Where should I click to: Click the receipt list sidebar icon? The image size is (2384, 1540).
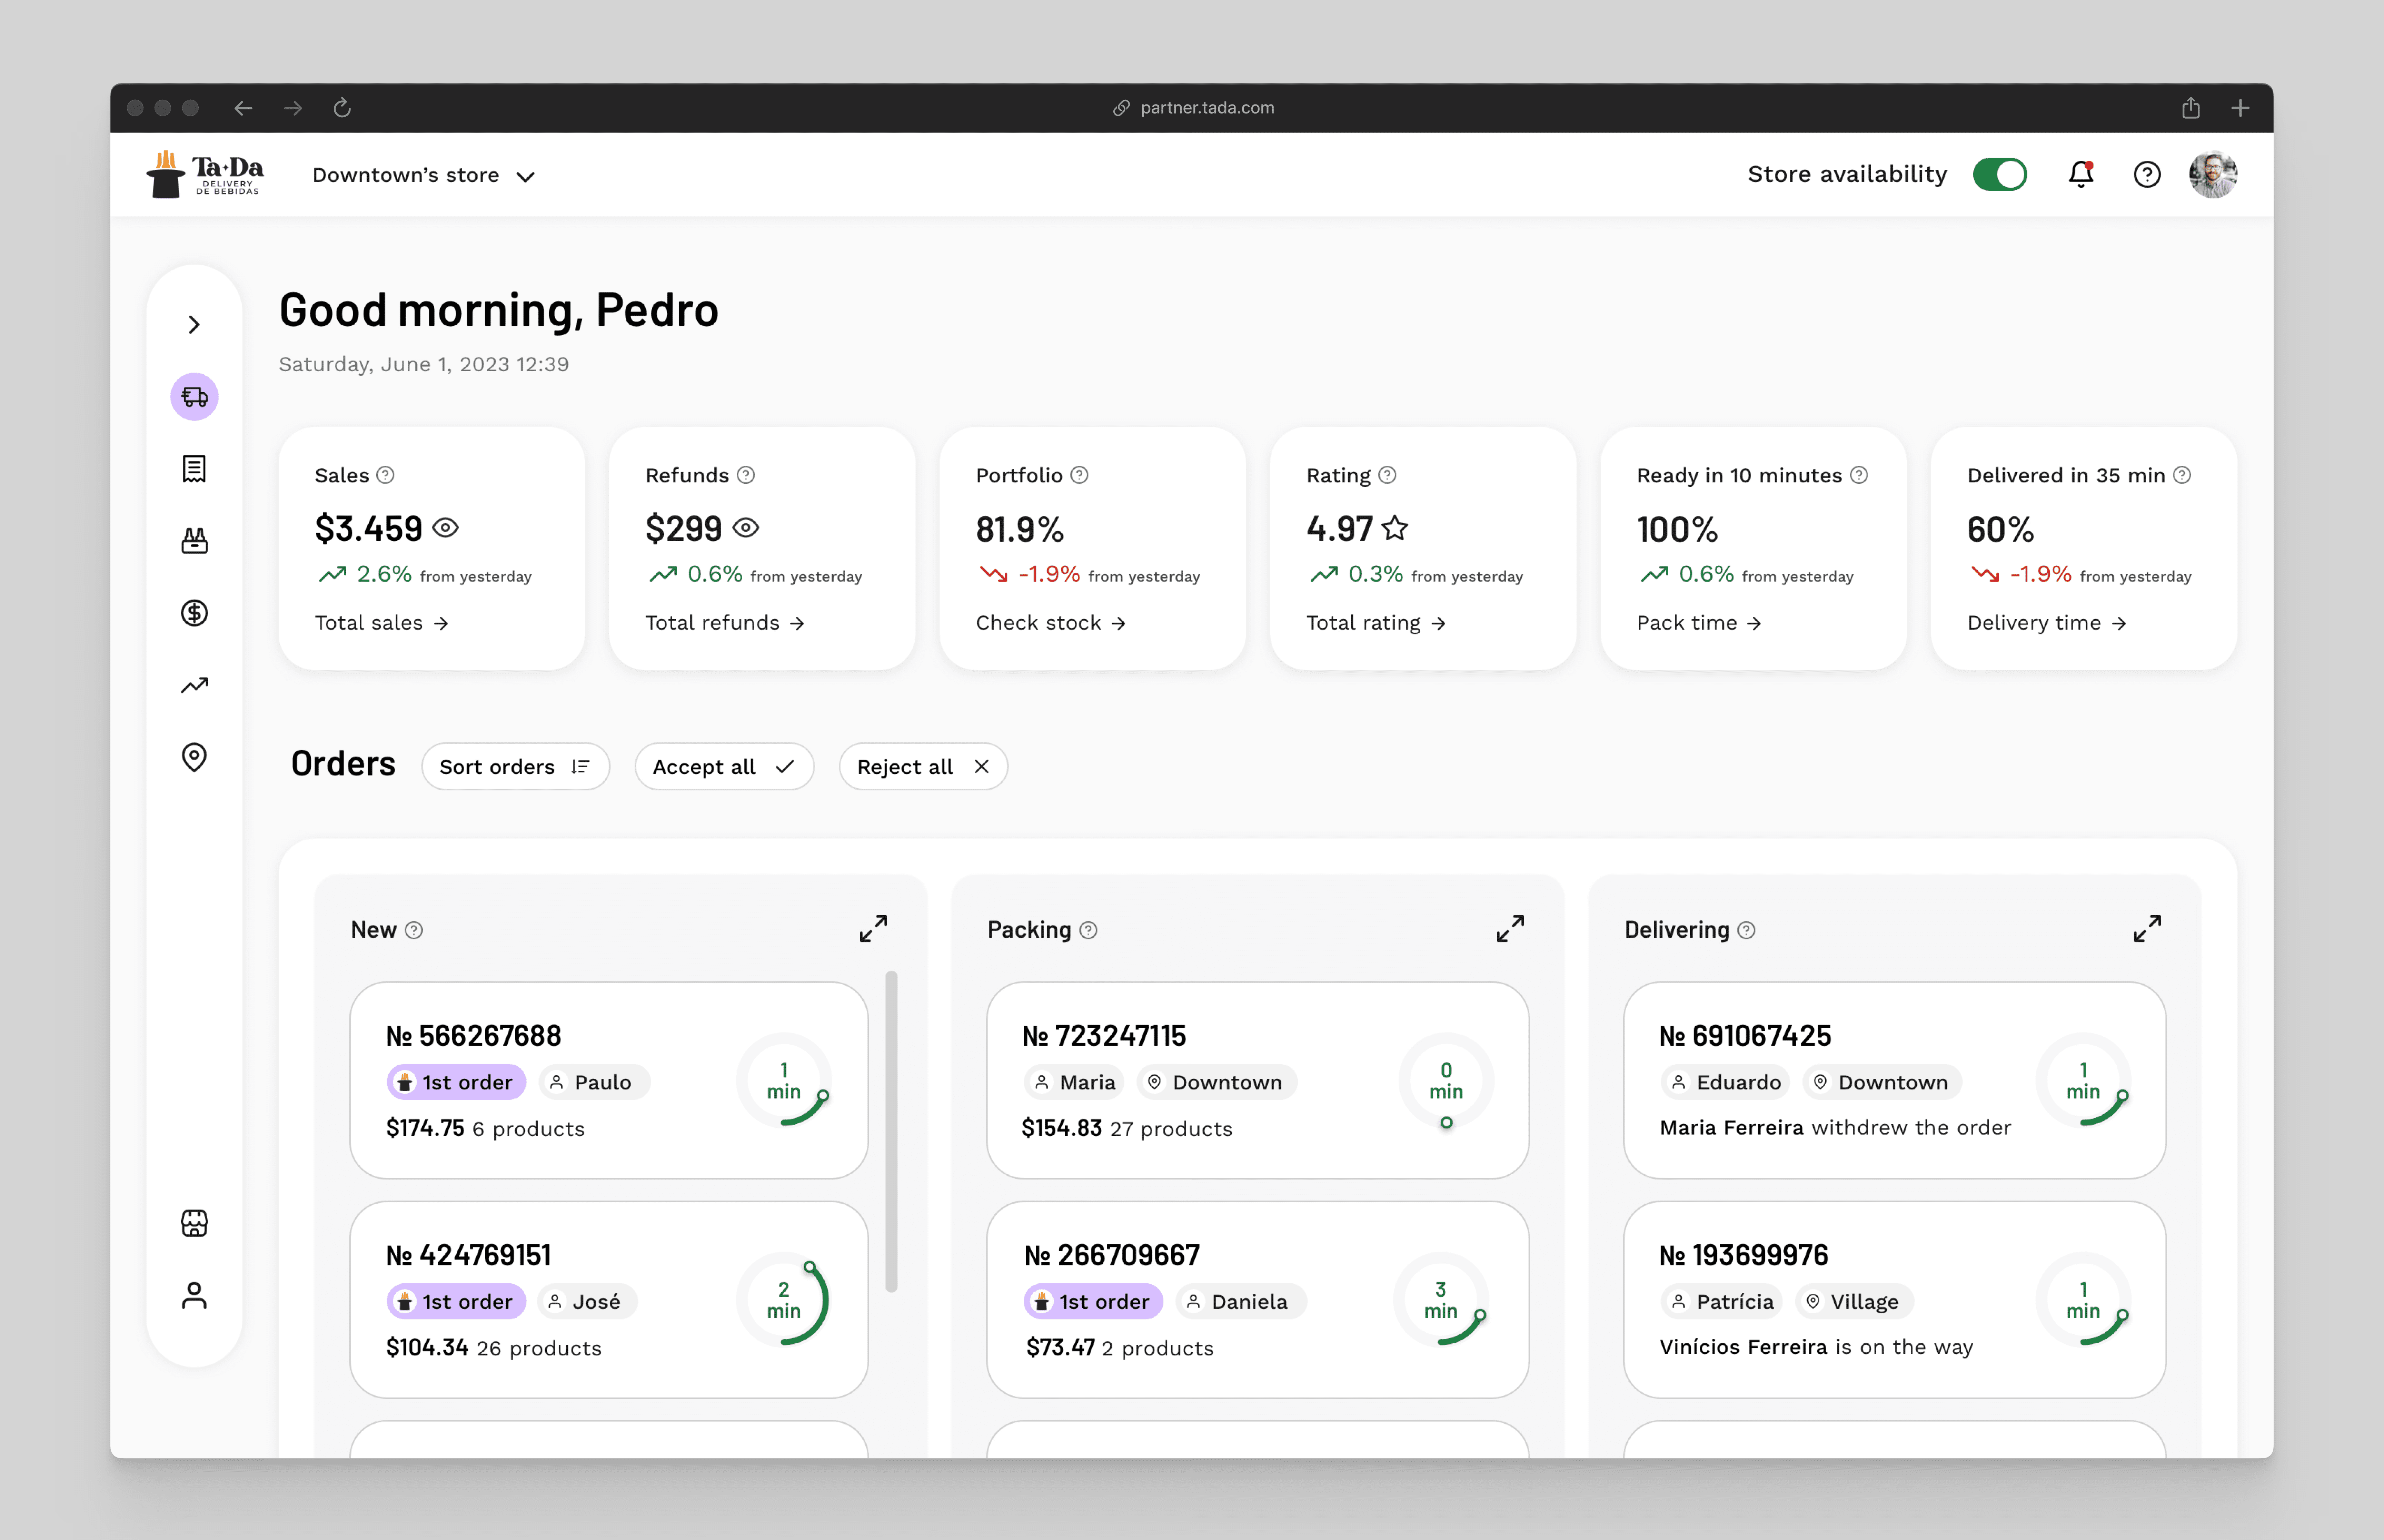tap(194, 469)
